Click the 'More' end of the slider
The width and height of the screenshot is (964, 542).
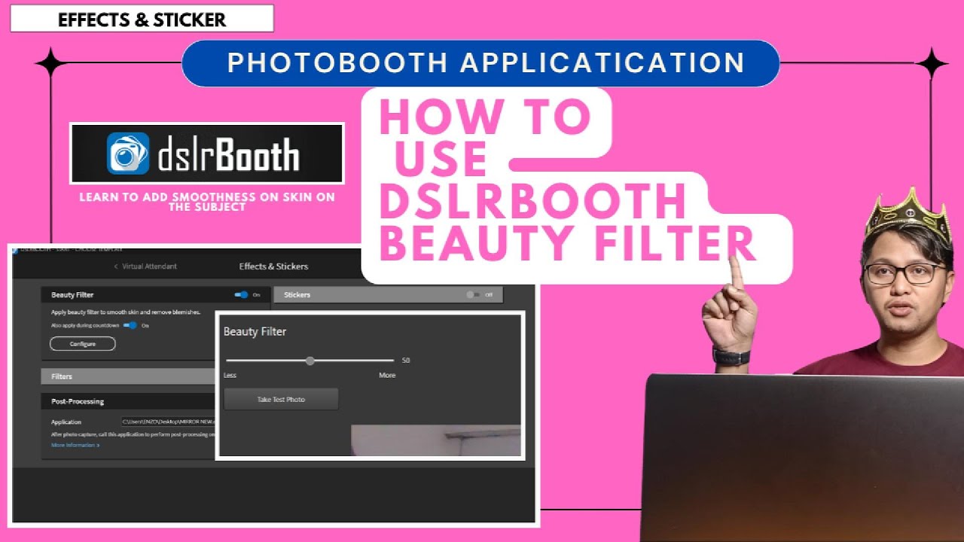click(387, 375)
